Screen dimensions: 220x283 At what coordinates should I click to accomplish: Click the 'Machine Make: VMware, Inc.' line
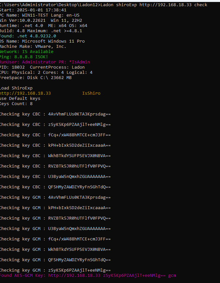point(33,47)
